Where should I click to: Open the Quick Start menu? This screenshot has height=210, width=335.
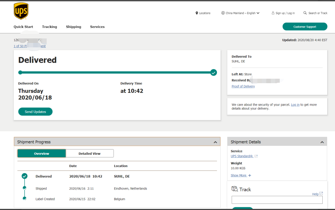click(23, 27)
